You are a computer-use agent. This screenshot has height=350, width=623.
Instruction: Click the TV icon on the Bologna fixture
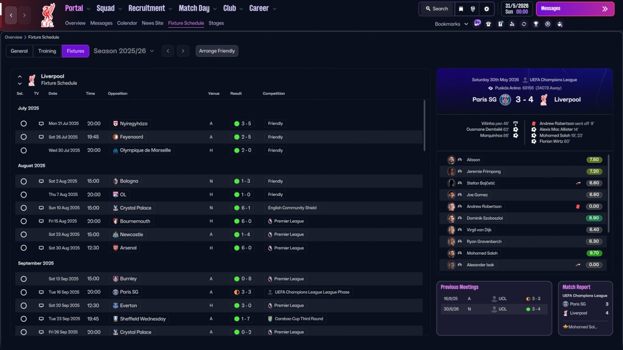[x=41, y=181]
